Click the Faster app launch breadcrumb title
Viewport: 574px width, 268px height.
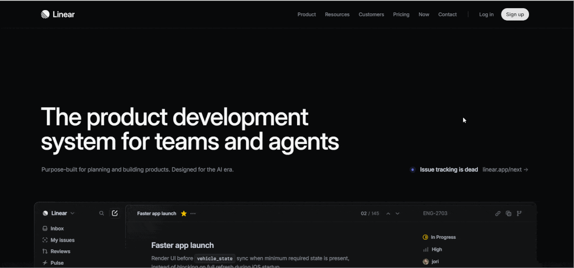[156, 213]
